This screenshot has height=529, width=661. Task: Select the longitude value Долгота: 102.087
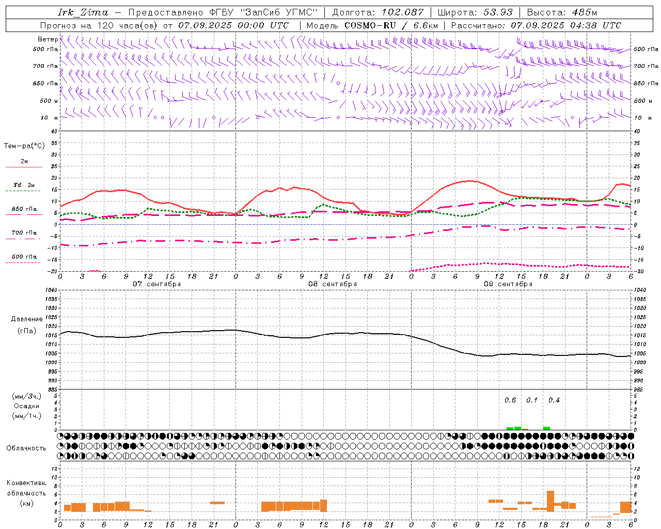click(377, 12)
